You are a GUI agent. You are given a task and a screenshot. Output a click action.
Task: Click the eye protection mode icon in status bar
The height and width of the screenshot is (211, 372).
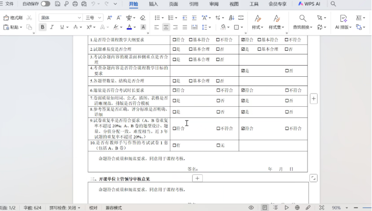(252, 208)
